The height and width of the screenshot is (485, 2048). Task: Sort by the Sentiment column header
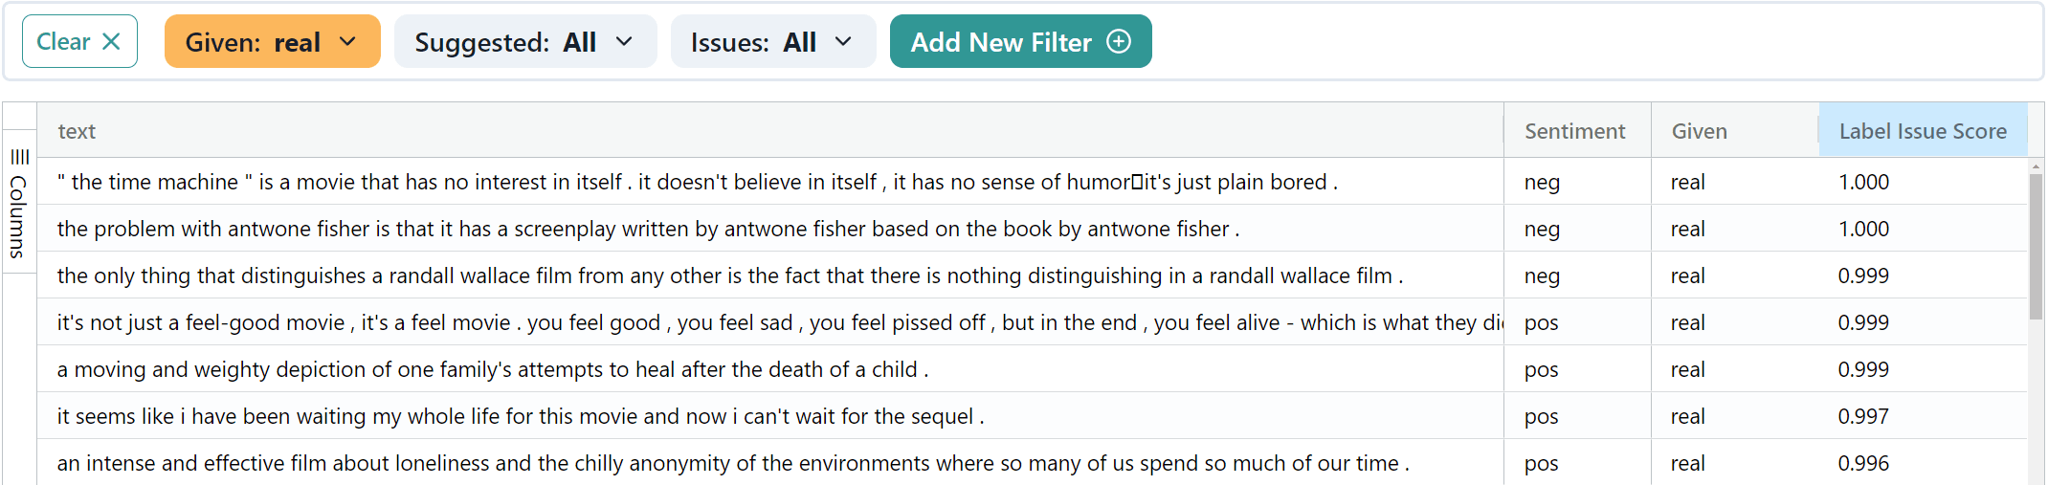[x=1574, y=131]
